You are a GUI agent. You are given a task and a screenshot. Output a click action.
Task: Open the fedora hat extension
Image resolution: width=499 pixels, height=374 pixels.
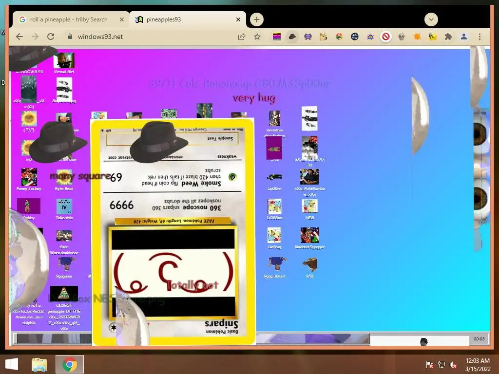click(x=292, y=37)
